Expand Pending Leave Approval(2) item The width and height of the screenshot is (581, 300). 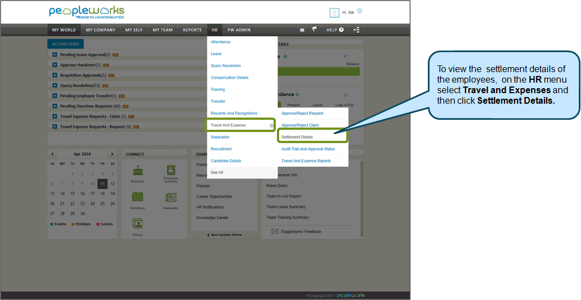coord(54,55)
